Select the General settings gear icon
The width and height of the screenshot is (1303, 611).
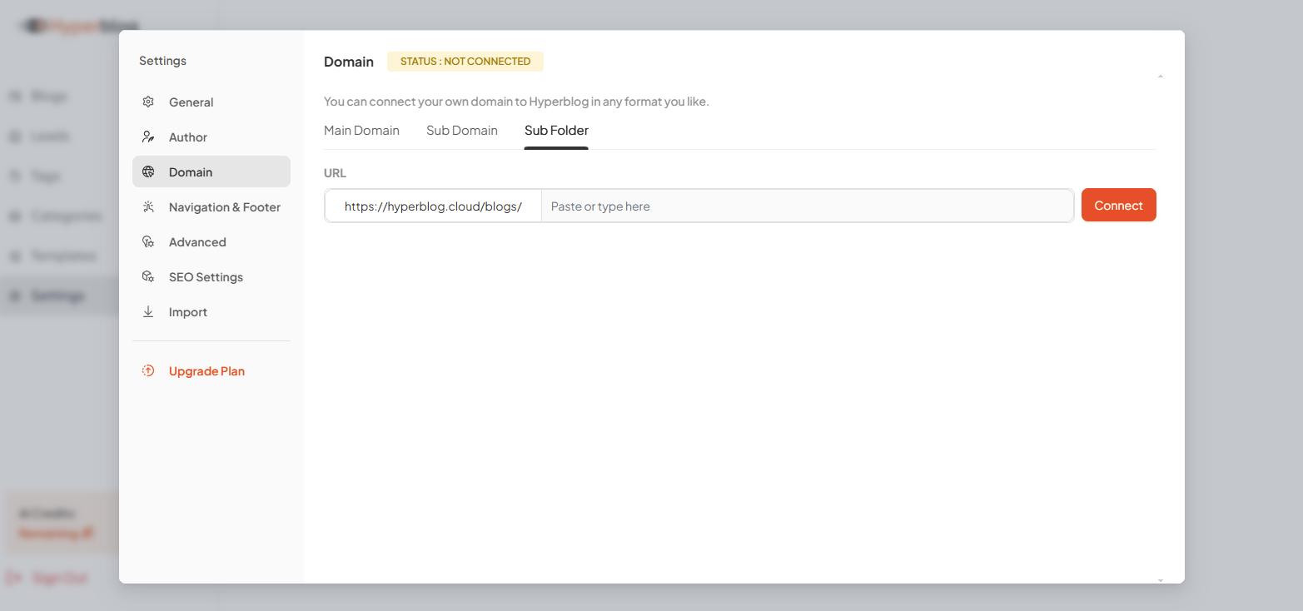click(148, 102)
